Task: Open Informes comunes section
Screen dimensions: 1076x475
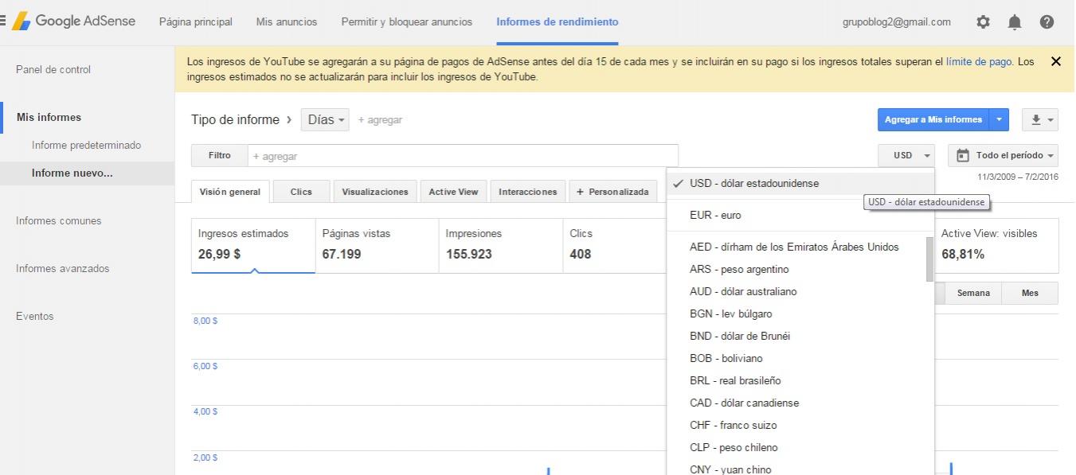Action: coord(59,220)
